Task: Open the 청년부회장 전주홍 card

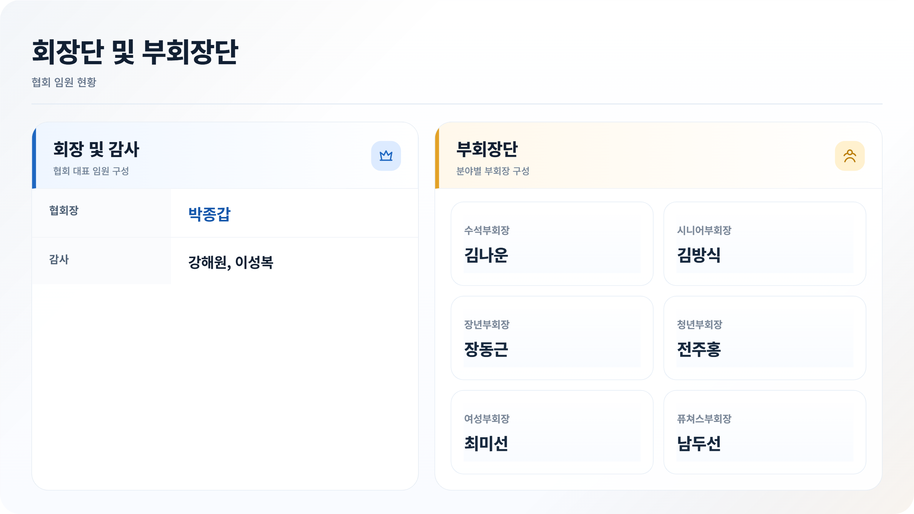Action: pyautogui.click(x=764, y=338)
